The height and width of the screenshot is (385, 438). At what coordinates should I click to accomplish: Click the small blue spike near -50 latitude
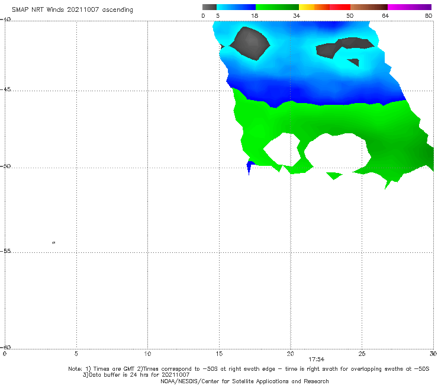pos(249,167)
